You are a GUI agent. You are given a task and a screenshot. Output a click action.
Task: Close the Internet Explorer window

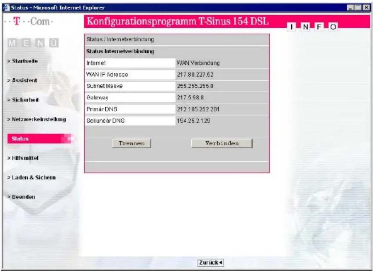pos(367,8)
